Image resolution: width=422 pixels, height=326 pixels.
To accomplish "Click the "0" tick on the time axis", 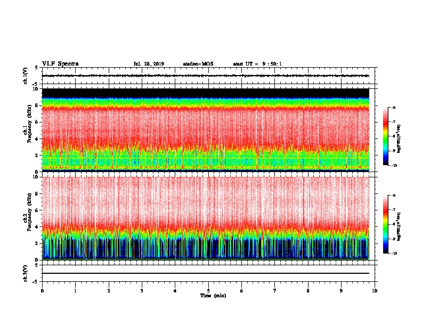I will (x=42, y=291).
